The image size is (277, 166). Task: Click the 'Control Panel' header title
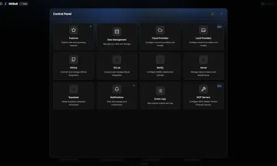(62, 14)
